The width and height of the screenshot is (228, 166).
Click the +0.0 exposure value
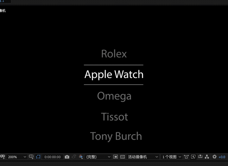[x=222, y=157]
